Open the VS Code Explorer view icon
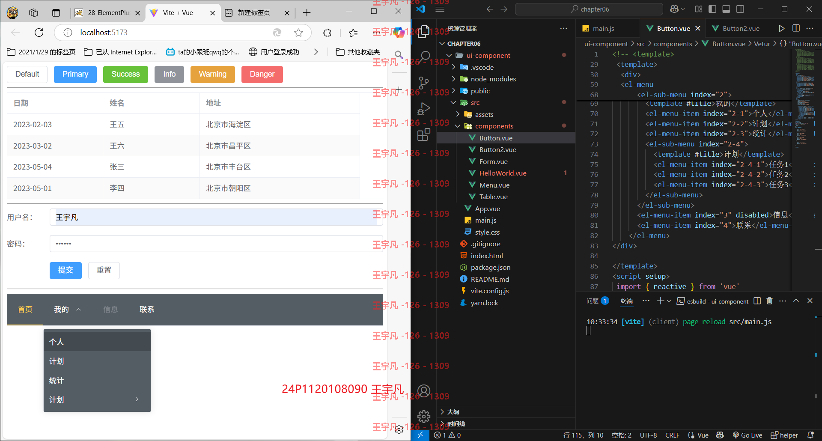This screenshot has width=822, height=441. [424, 32]
